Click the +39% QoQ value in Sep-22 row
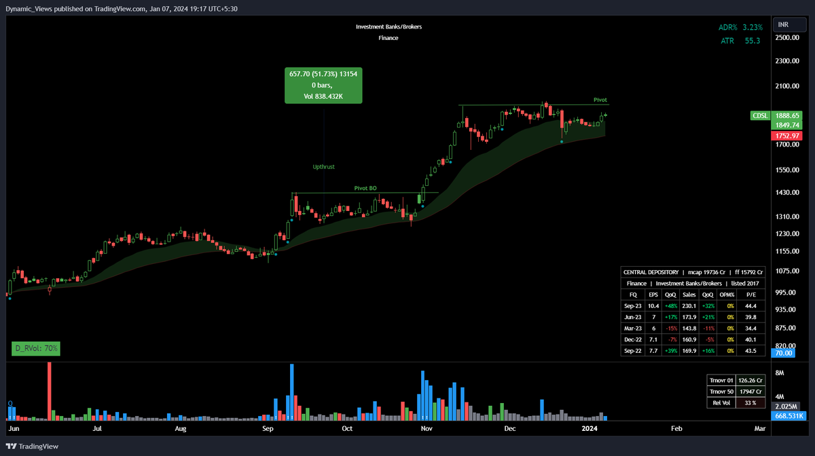Image resolution: width=815 pixels, height=456 pixels. 671,351
